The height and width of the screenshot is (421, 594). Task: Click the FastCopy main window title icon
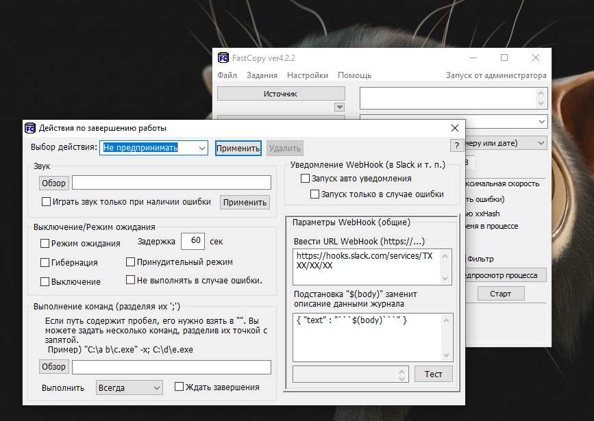click(x=223, y=58)
